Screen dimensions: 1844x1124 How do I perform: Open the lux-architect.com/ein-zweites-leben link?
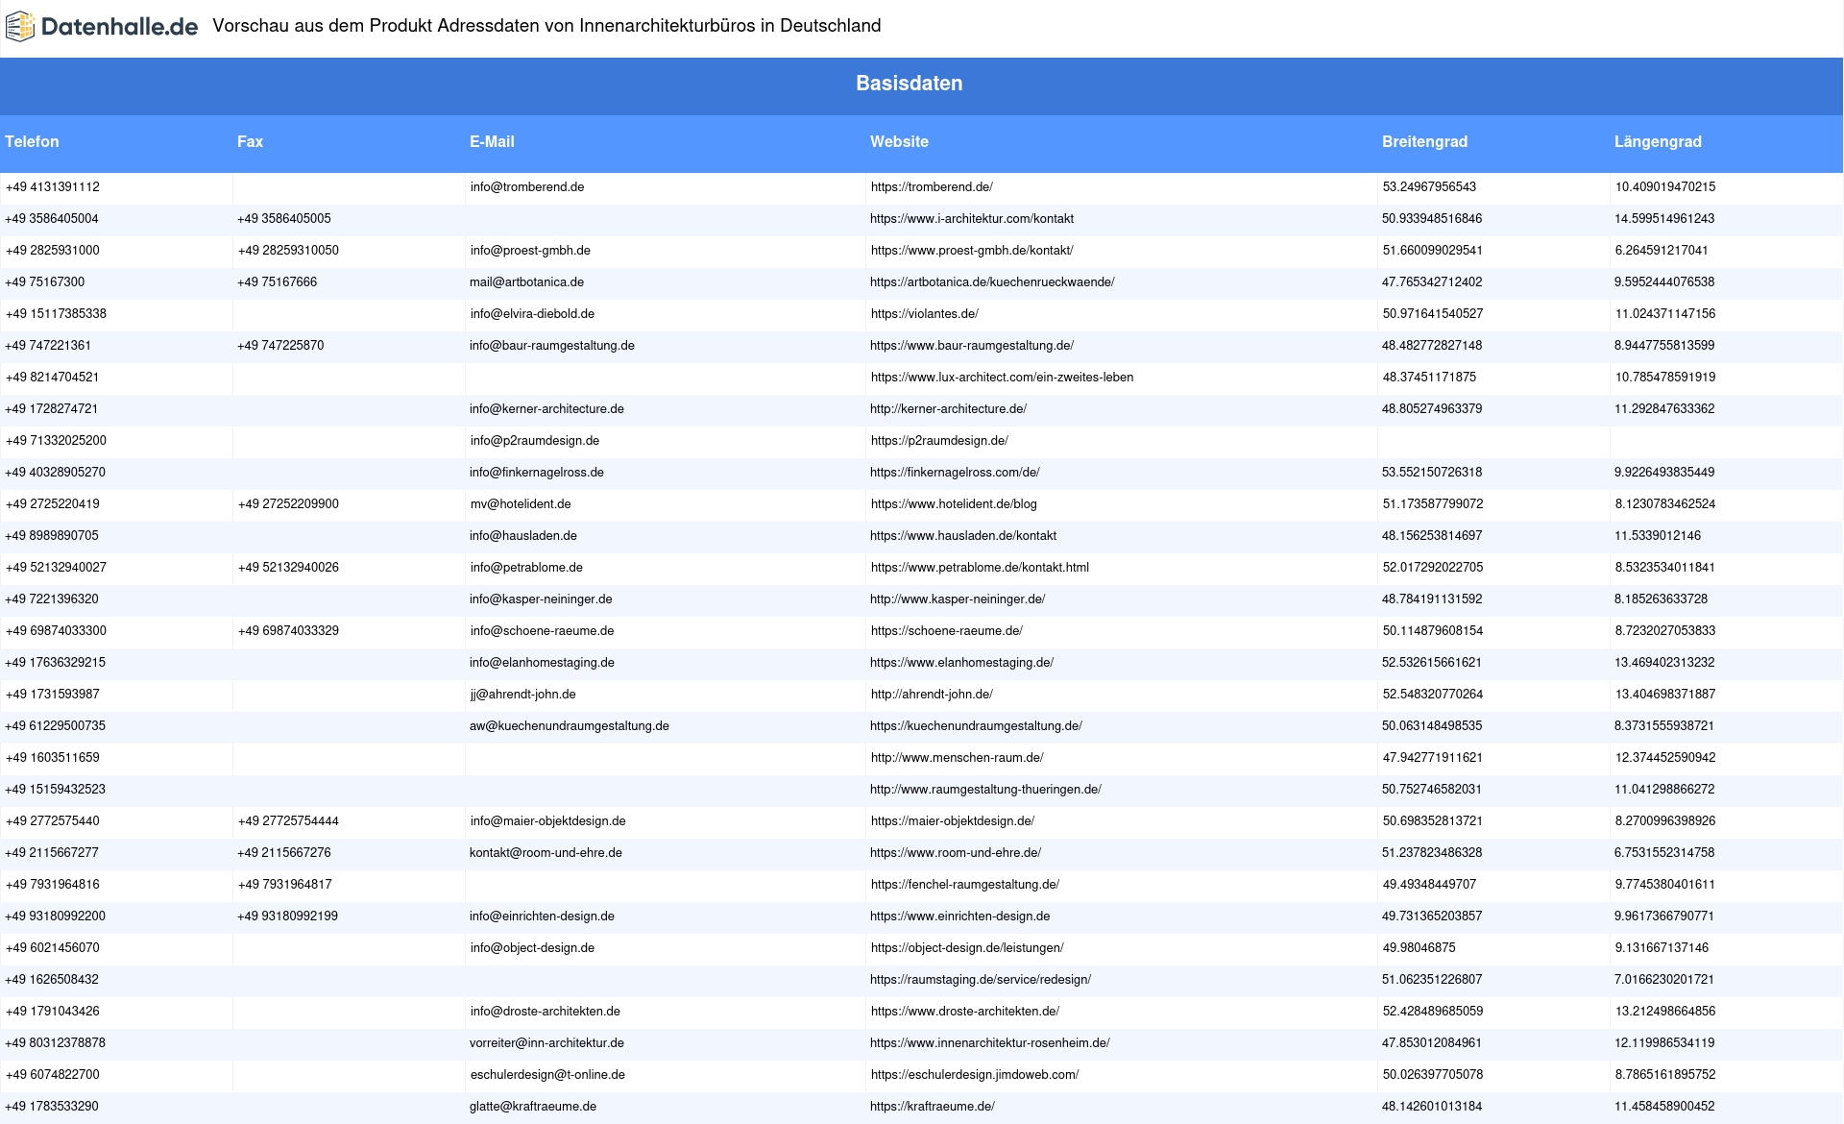(1002, 378)
